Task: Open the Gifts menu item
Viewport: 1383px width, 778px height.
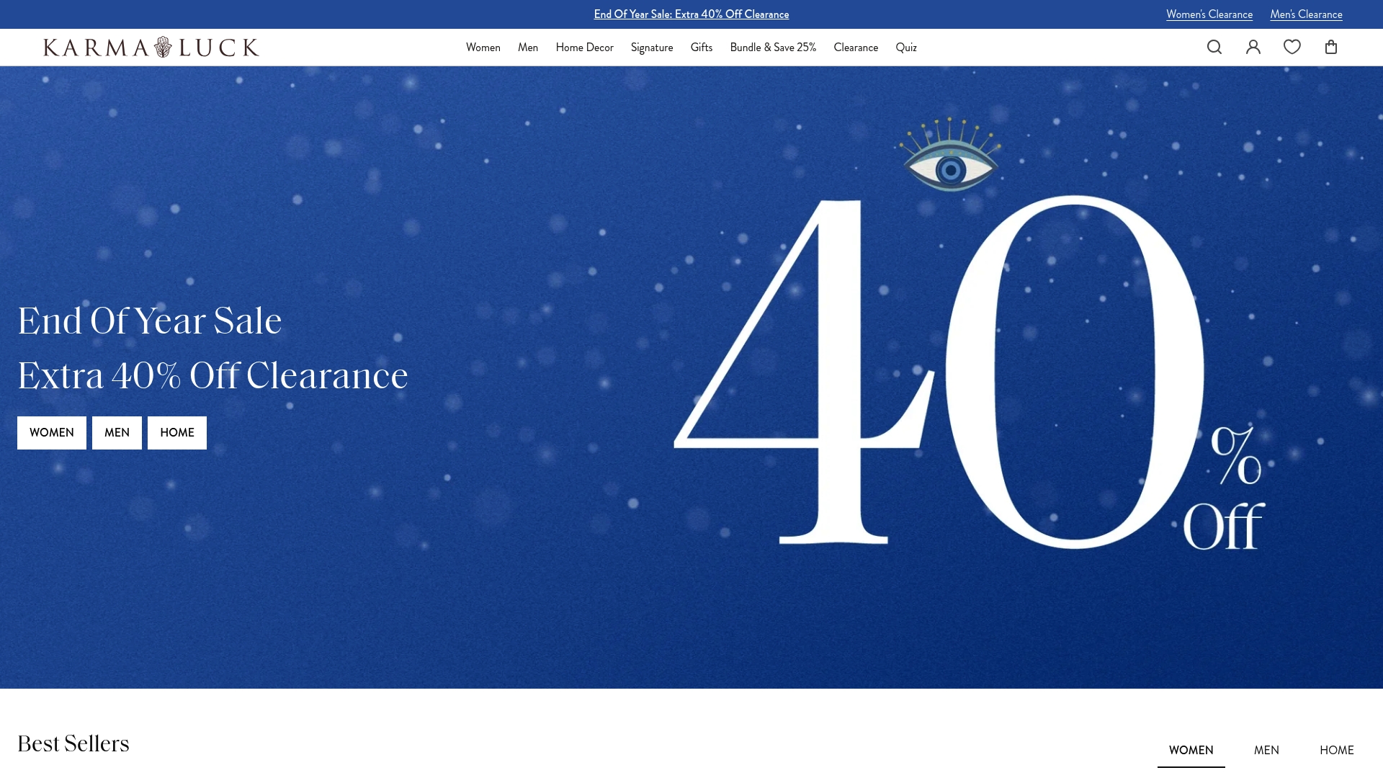Action: click(x=702, y=48)
